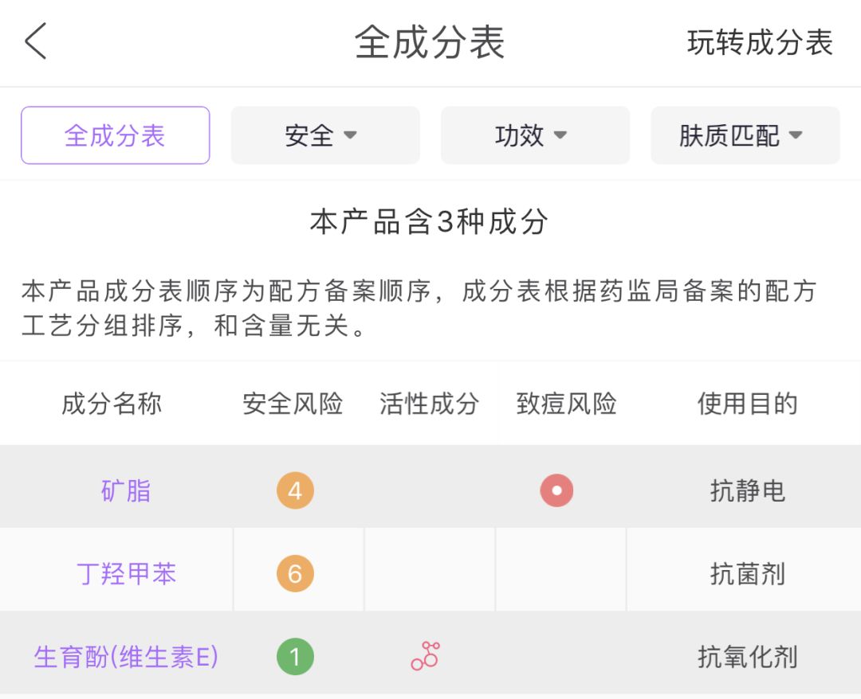Click the 安全风险 column header
The width and height of the screenshot is (861, 699).
coord(292,404)
